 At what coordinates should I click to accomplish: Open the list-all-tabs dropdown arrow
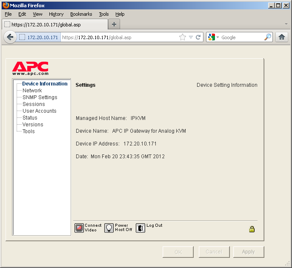pyautogui.click(x=286, y=24)
